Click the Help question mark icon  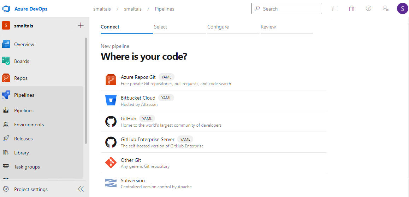[x=368, y=9]
